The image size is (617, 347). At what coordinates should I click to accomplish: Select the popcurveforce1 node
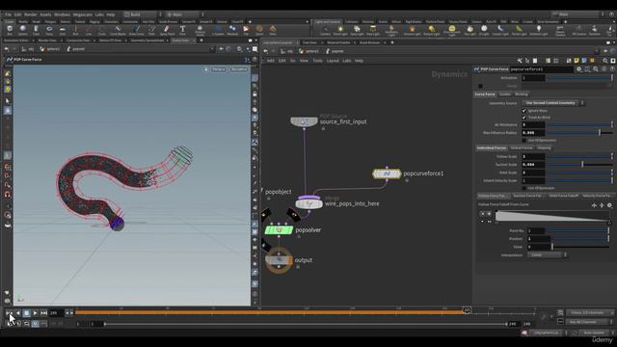tap(387, 173)
